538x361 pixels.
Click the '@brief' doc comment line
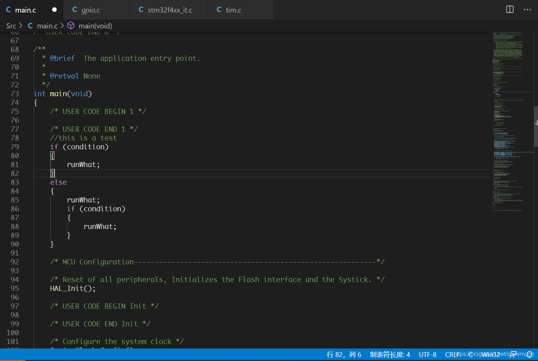pos(121,58)
